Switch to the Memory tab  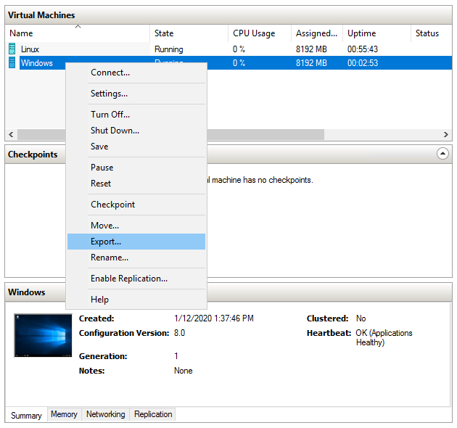pyautogui.click(x=64, y=414)
